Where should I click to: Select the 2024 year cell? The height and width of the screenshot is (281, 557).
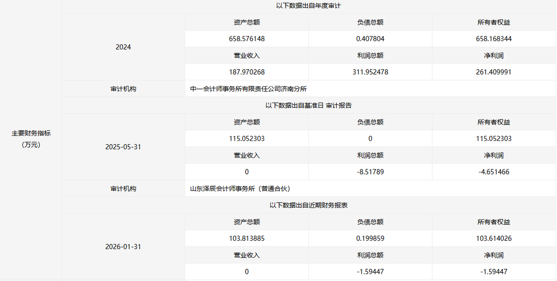(123, 47)
